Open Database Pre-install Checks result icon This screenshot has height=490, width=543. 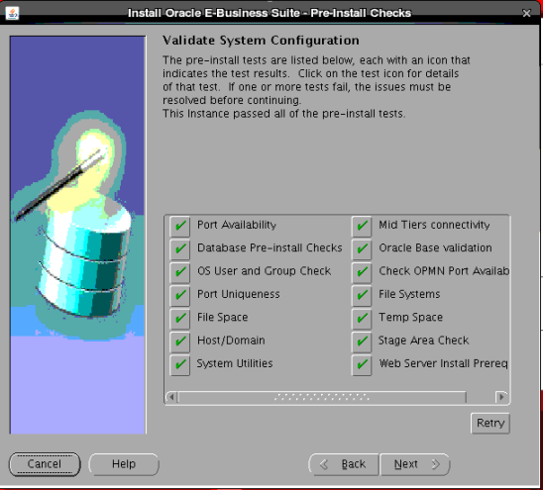[x=179, y=249]
